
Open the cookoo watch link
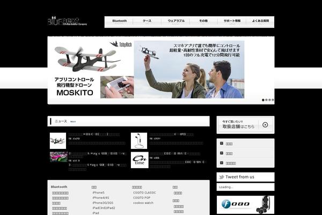pos(143,203)
